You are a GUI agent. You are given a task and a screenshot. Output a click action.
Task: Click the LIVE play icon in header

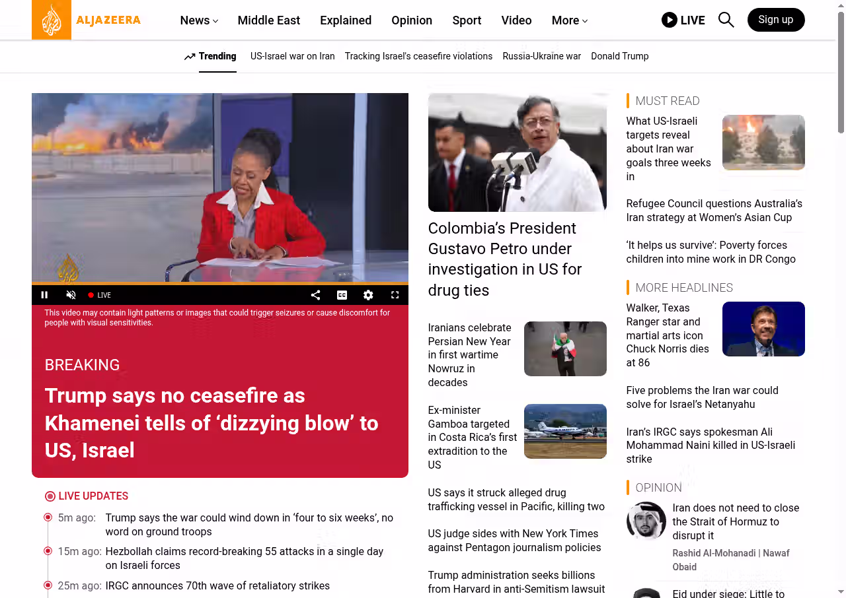click(670, 20)
